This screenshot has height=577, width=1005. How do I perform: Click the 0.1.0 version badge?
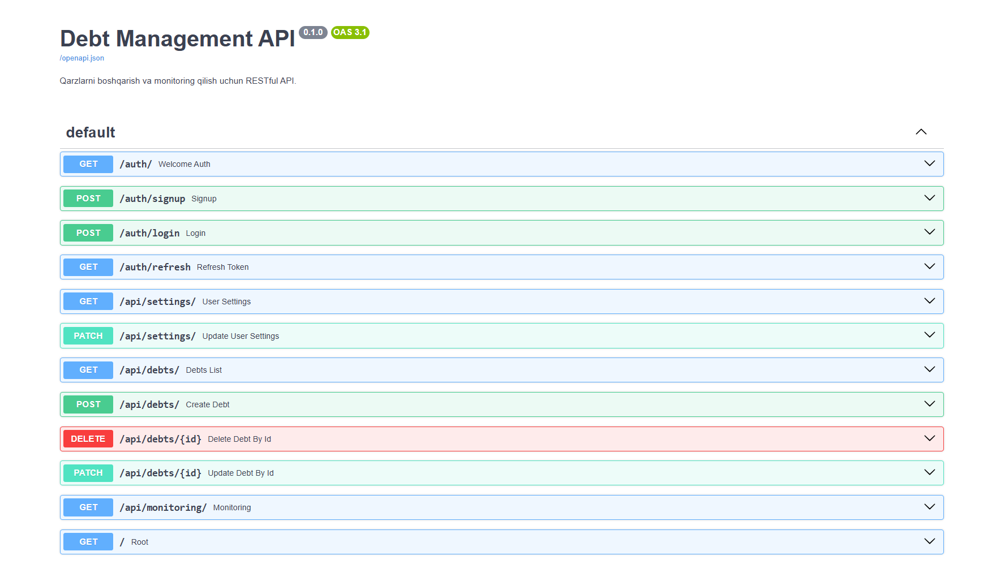pyautogui.click(x=313, y=32)
